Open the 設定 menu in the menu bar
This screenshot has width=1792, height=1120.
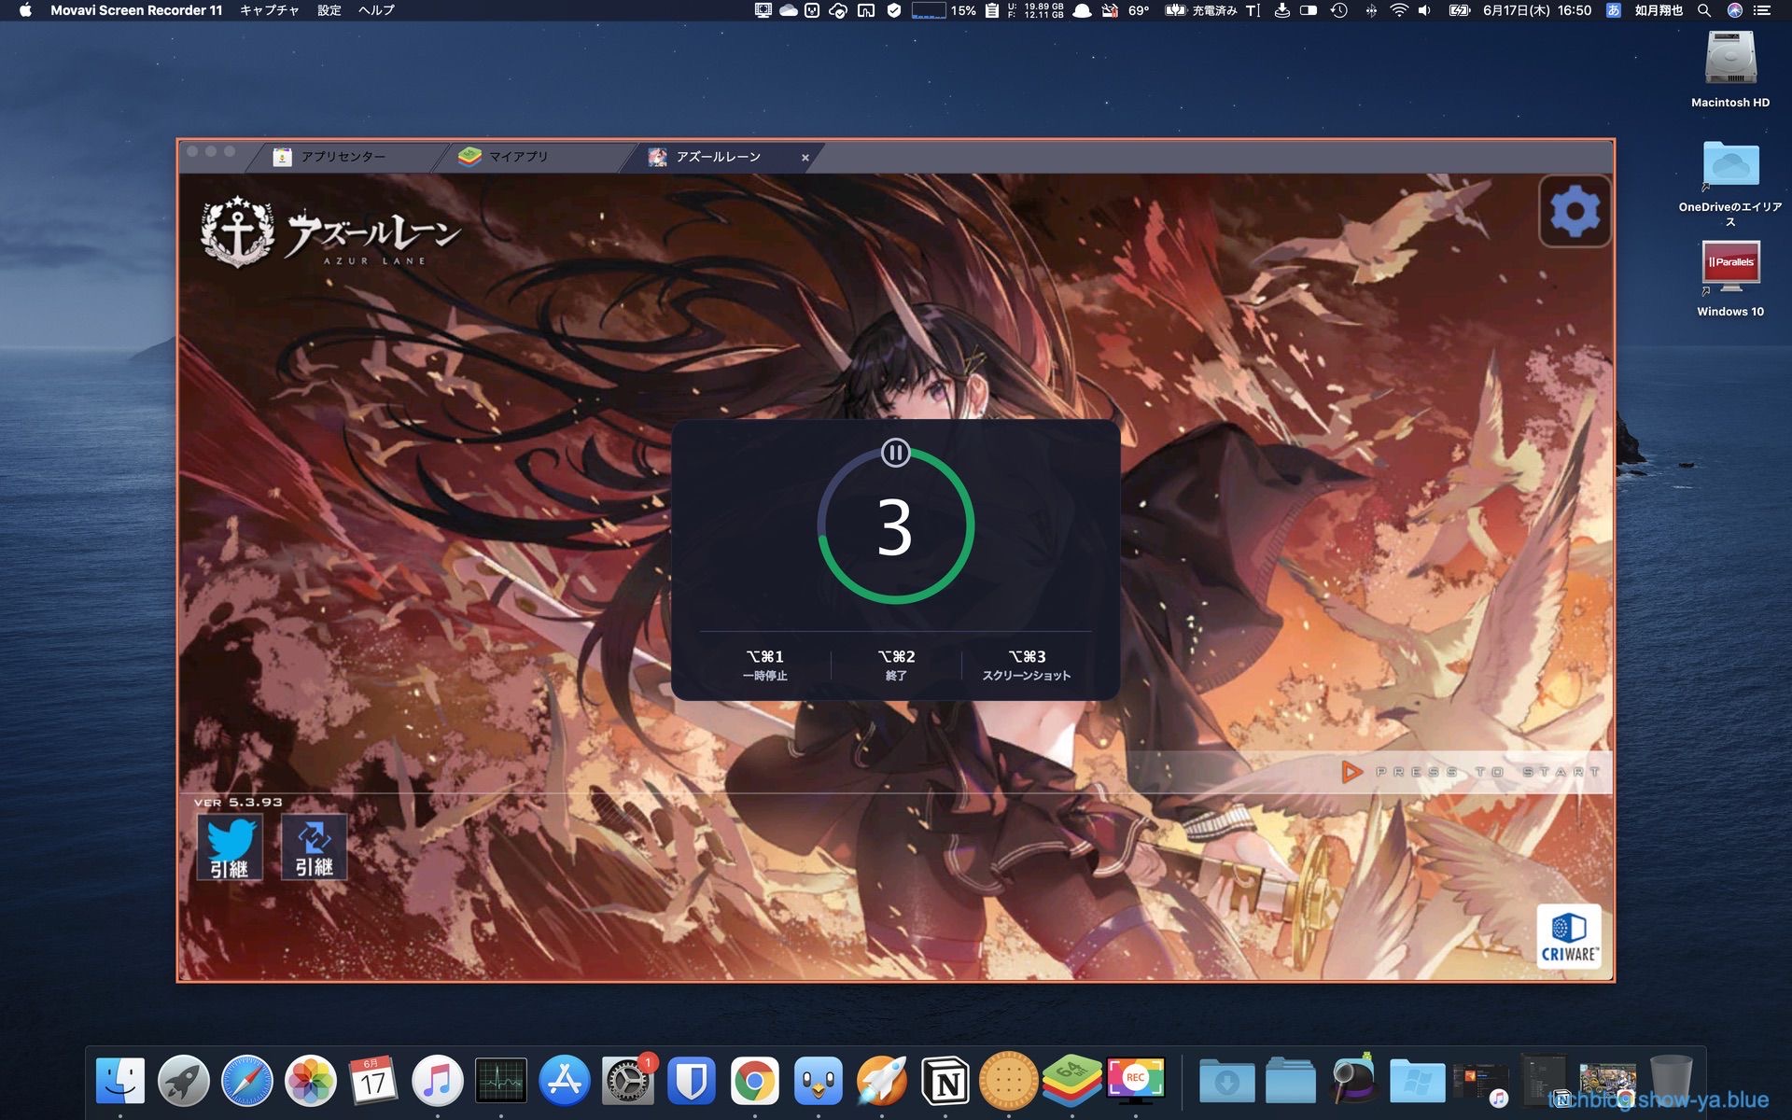tap(329, 10)
